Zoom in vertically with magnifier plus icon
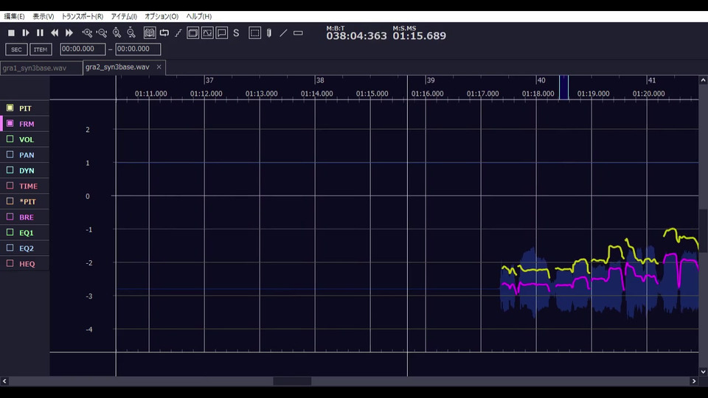This screenshot has width=708, height=398. (x=117, y=32)
